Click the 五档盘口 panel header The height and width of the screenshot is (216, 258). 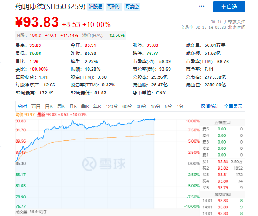tap(222, 122)
